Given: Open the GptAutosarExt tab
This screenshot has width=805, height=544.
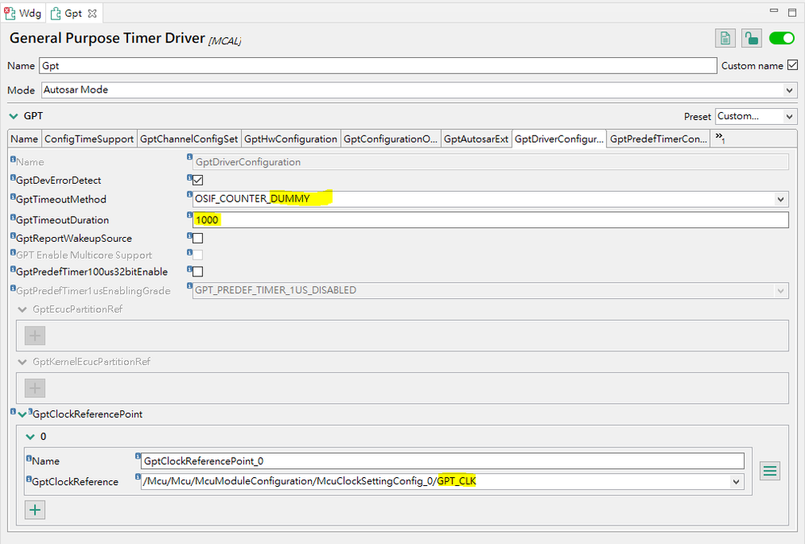Looking at the screenshot, I should [476, 139].
